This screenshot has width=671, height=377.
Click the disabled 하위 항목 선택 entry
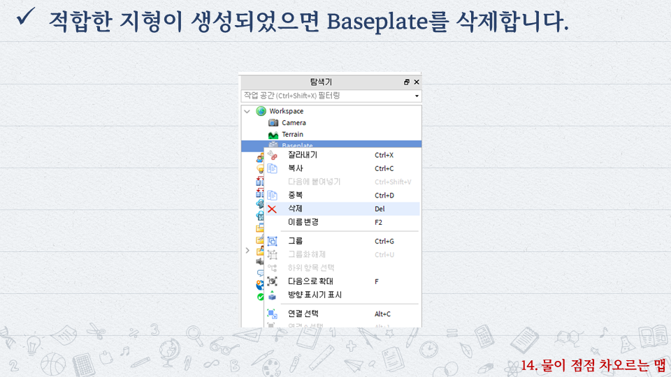pos(342,268)
